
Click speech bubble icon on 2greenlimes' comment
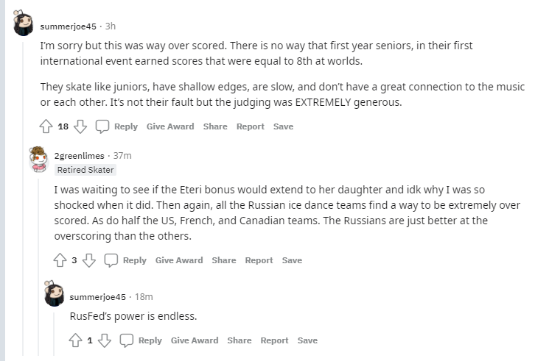pyautogui.click(x=111, y=260)
